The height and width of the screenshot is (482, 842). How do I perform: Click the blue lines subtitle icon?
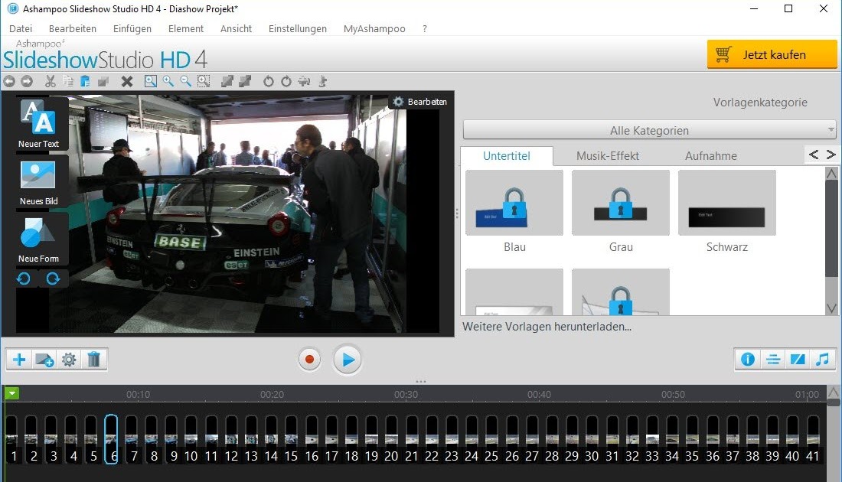click(773, 359)
